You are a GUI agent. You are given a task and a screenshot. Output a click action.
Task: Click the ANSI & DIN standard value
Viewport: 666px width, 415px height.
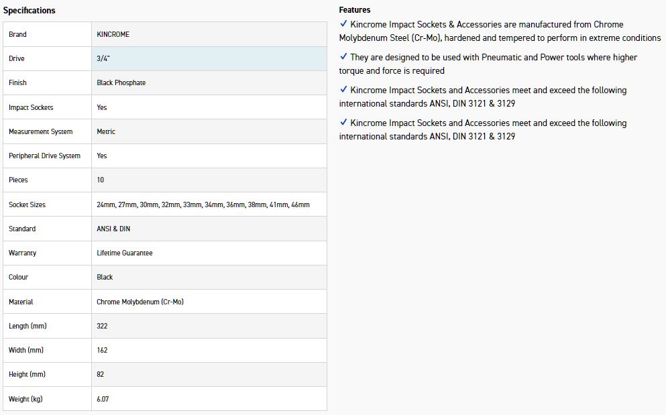coord(113,229)
